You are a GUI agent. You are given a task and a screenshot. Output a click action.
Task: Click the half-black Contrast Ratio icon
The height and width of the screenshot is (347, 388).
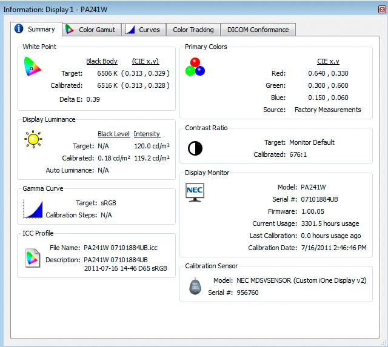click(x=195, y=148)
